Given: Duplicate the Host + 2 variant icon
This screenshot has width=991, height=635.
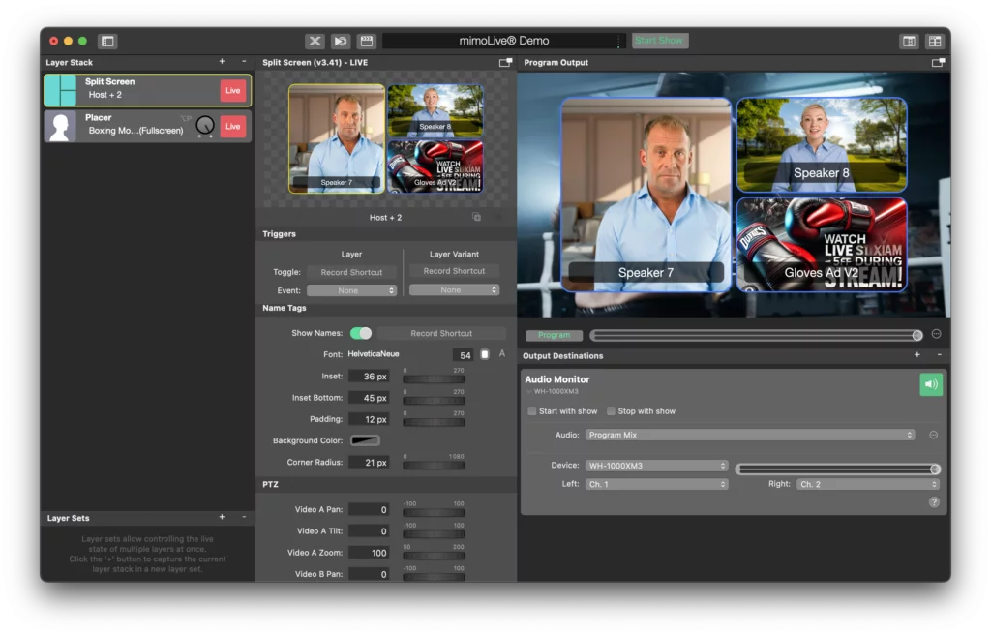Looking at the screenshot, I should [x=476, y=217].
